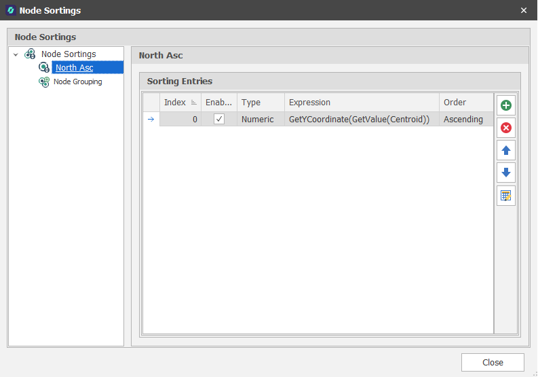
Task: Click the Expression column header
Action: click(361, 103)
